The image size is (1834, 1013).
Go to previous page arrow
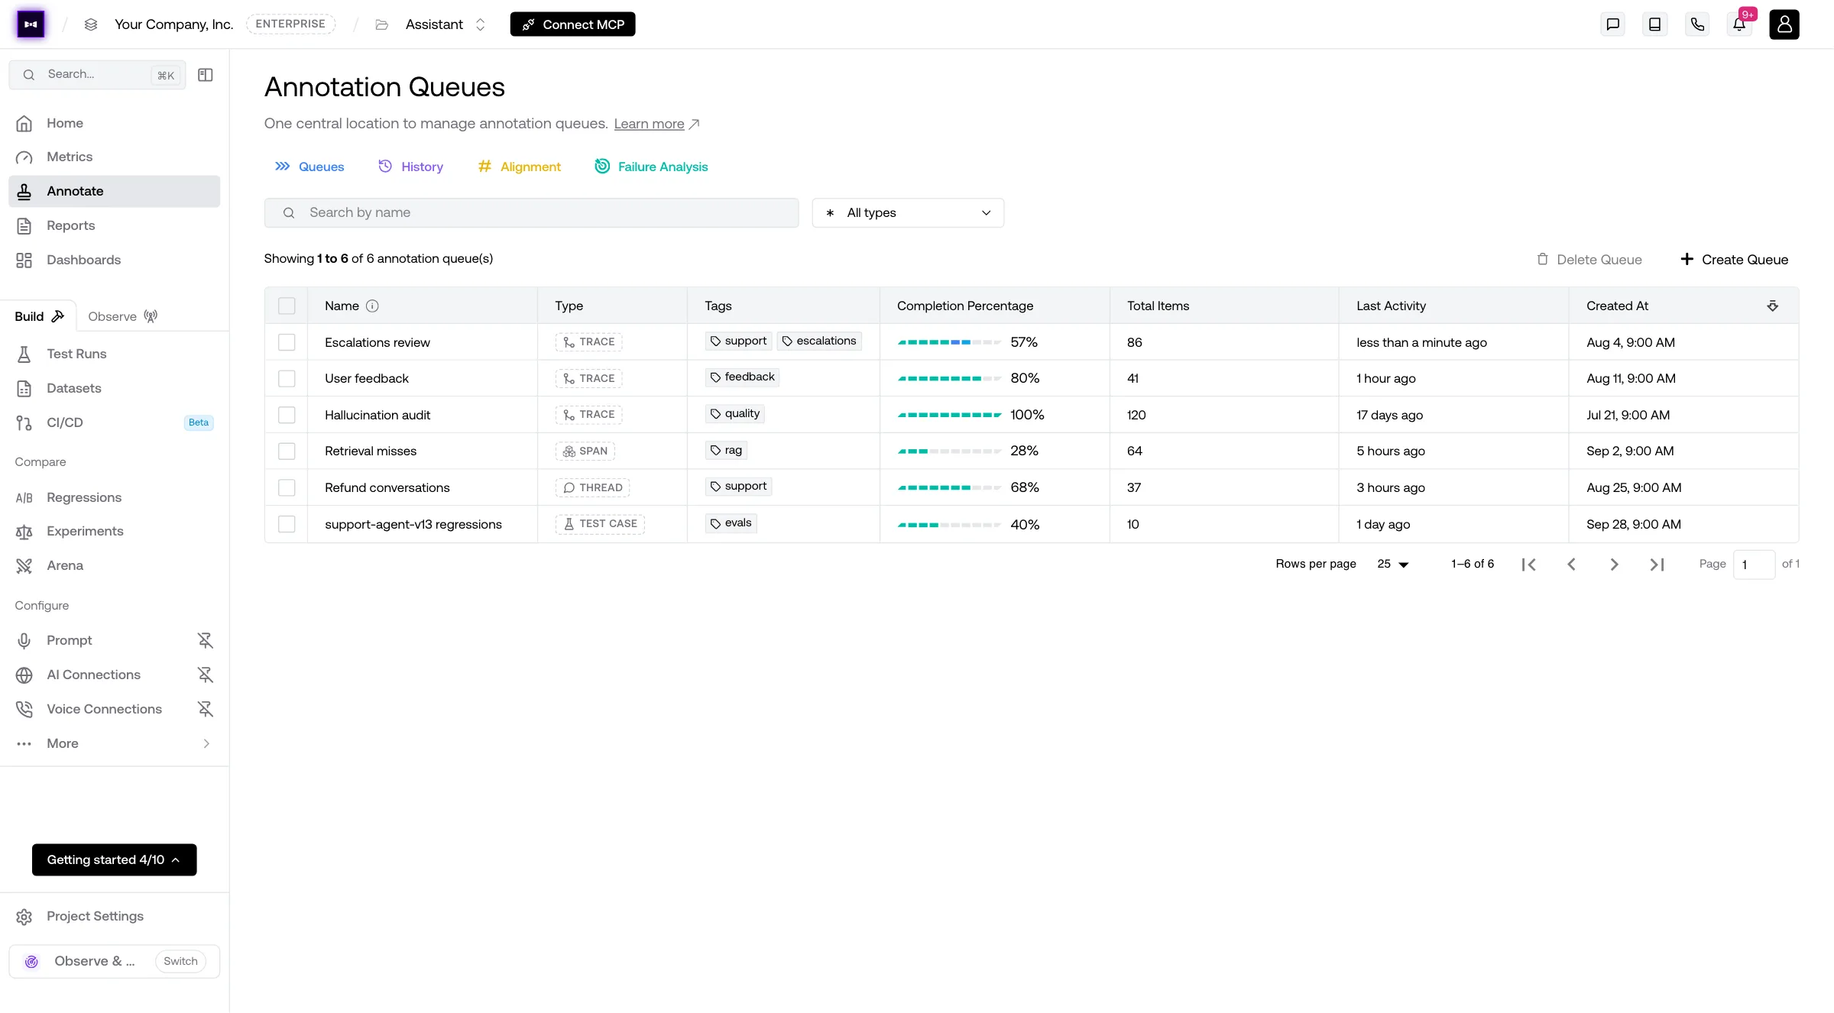coord(1571,565)
